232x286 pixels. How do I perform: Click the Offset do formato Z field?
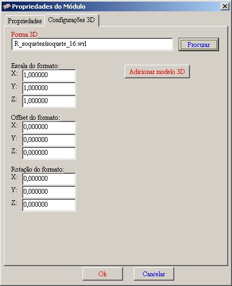tap(49, 153)
